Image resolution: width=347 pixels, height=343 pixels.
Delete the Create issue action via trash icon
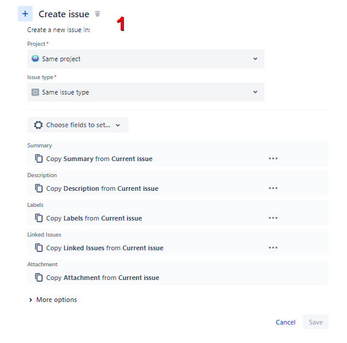coord(98,14)
